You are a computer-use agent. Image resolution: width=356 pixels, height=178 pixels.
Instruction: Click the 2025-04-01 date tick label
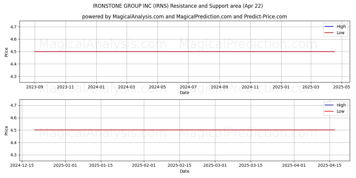click(294, 166)
